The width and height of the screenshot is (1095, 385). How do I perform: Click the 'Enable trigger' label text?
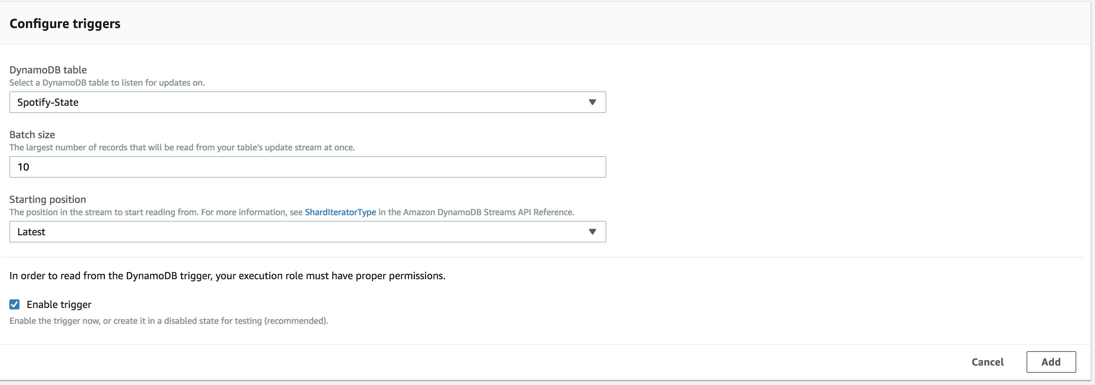coord(59,304)
